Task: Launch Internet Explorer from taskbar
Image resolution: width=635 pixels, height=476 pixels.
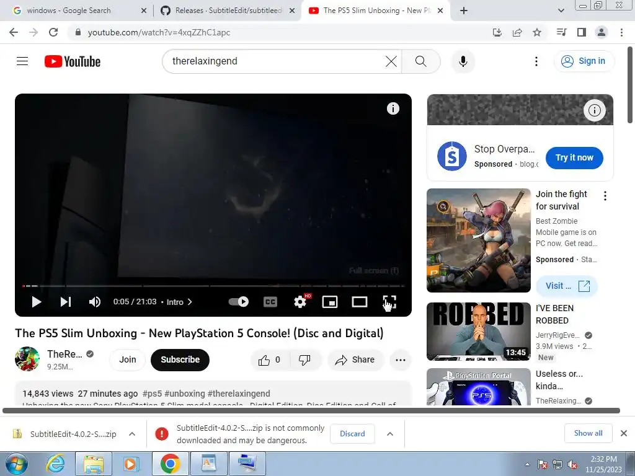Action: click(x=55, y=464)
